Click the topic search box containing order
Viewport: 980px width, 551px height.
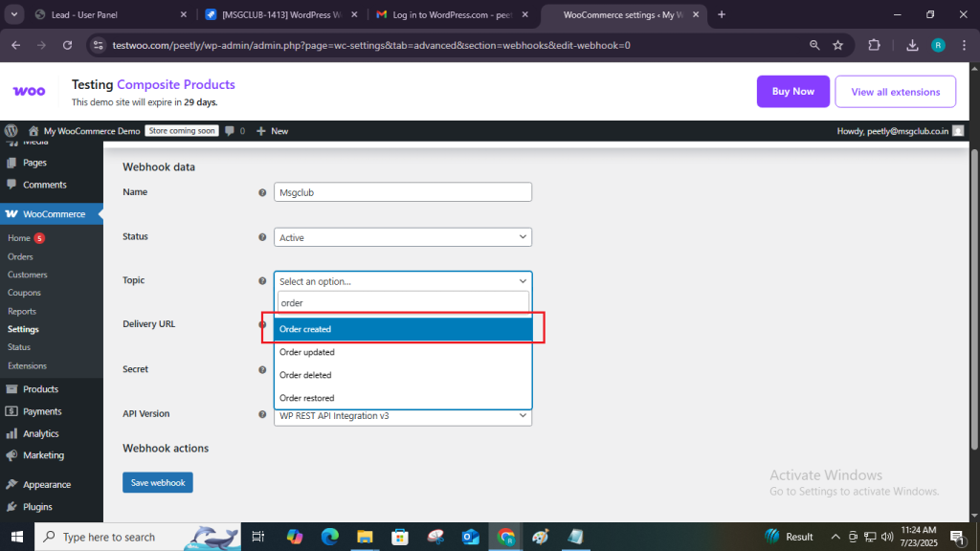[x=403, y=303]
